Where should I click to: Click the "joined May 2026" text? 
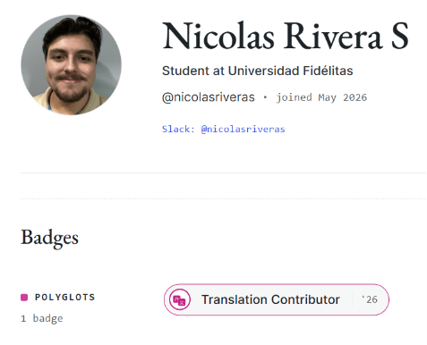321,97
